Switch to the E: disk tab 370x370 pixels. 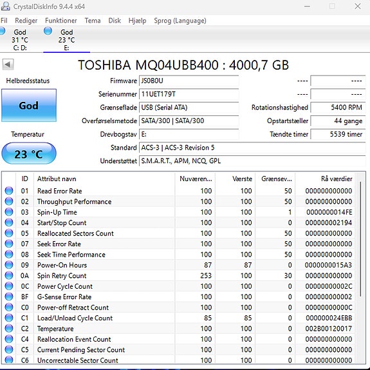66,39
